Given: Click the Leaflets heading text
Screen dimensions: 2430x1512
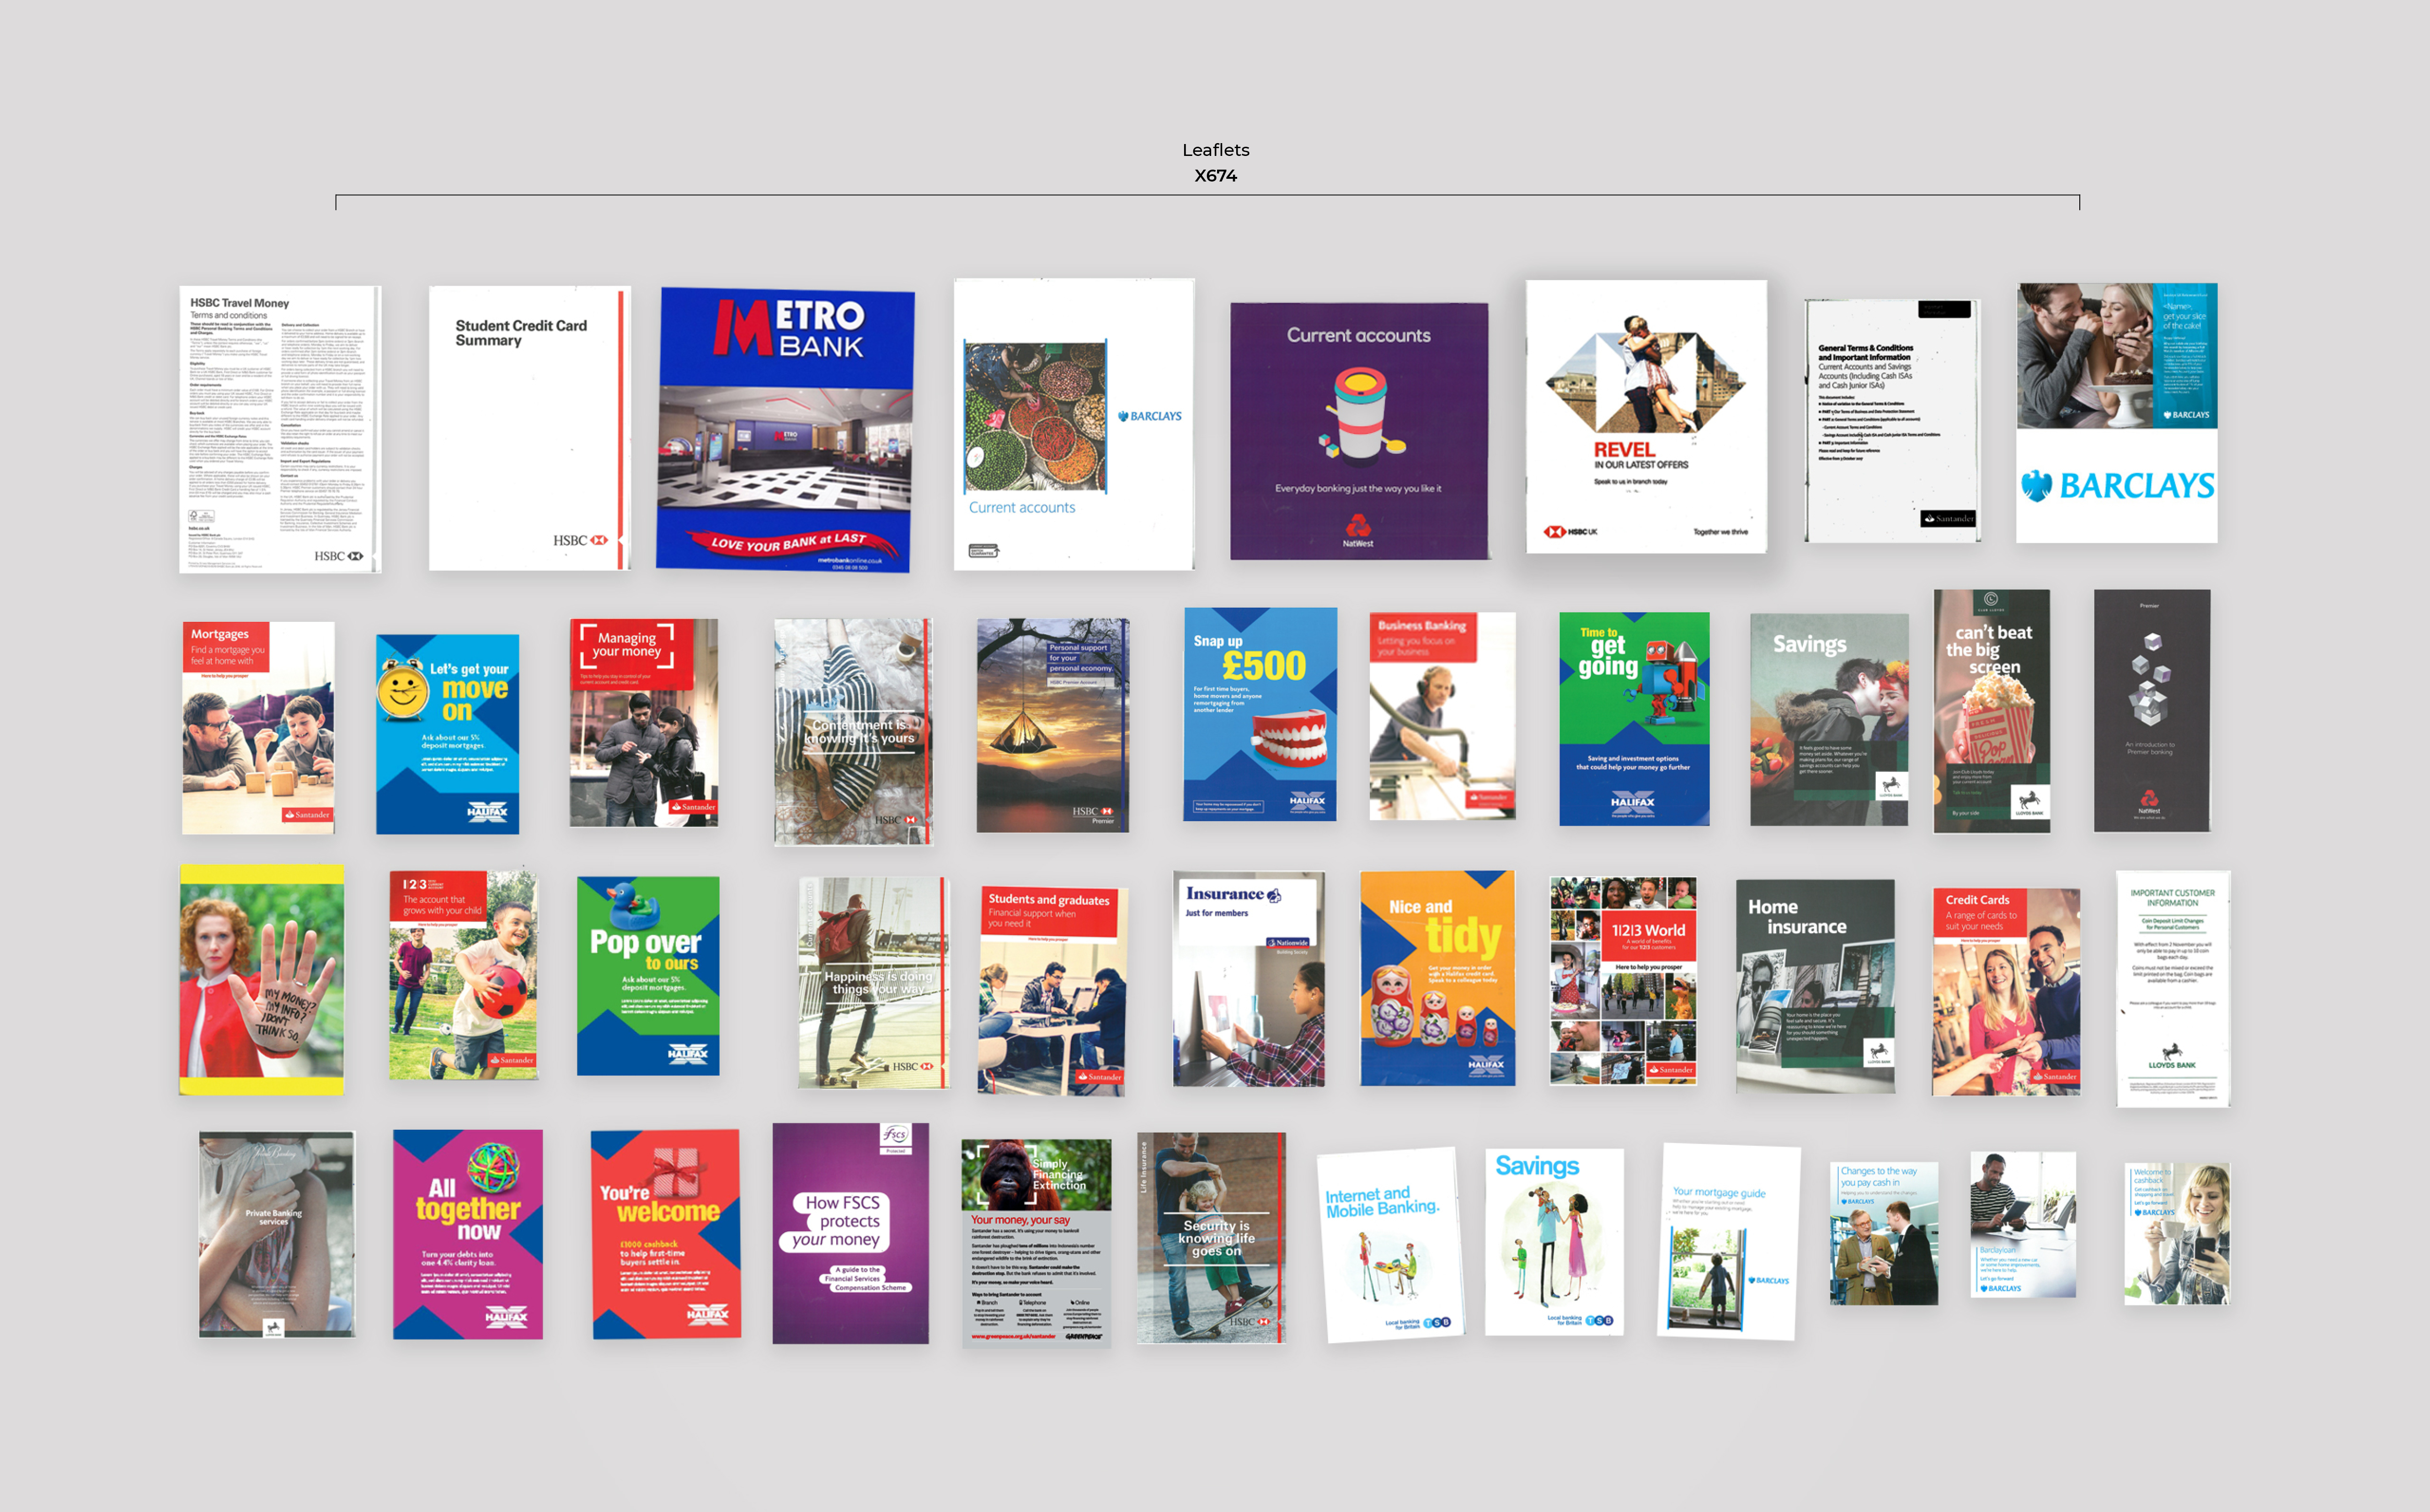Looking at the screenshot, I should coord(1215,150).
